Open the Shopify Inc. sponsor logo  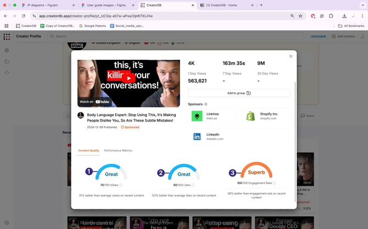pyautogui.click(x=250, y=116)
